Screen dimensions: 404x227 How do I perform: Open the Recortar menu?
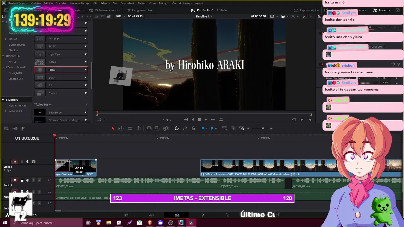[61, 3]
